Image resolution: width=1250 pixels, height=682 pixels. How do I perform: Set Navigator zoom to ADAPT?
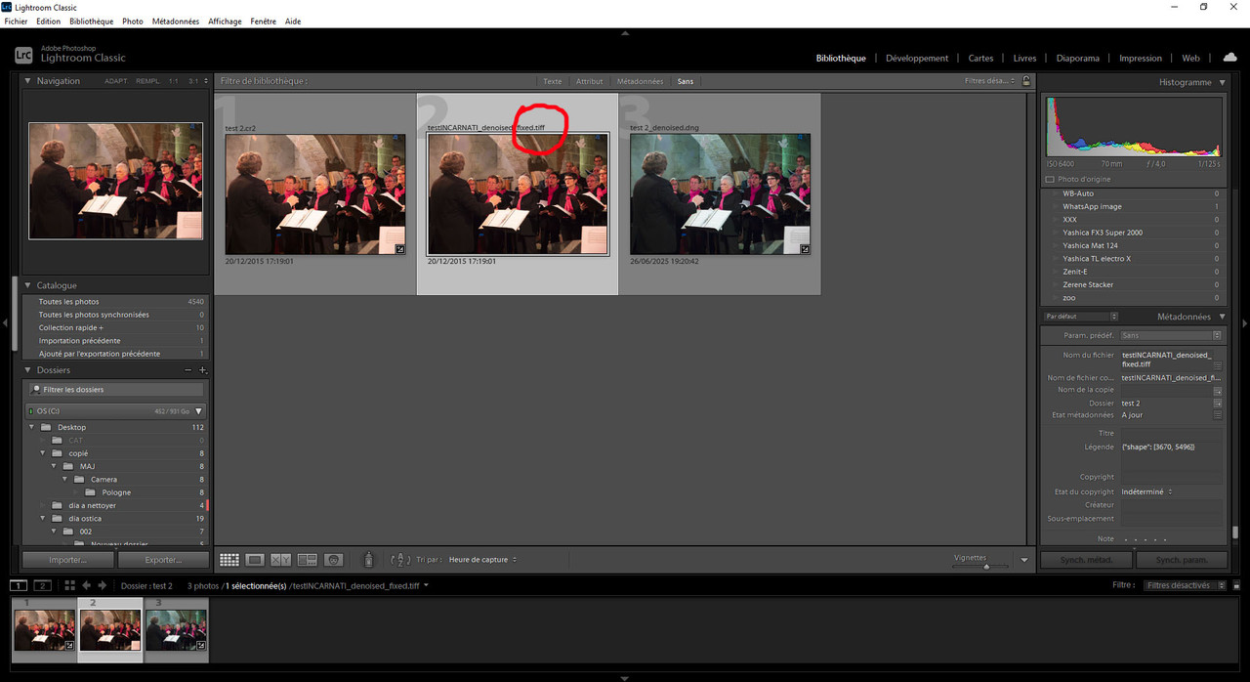(x=116, y=81)
